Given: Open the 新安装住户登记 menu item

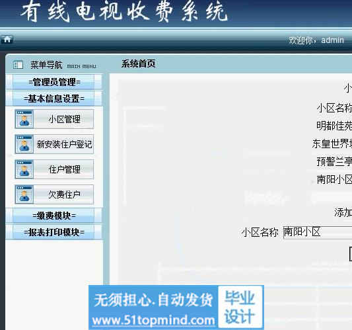Looking at the screenshot, I should [64, 144].
